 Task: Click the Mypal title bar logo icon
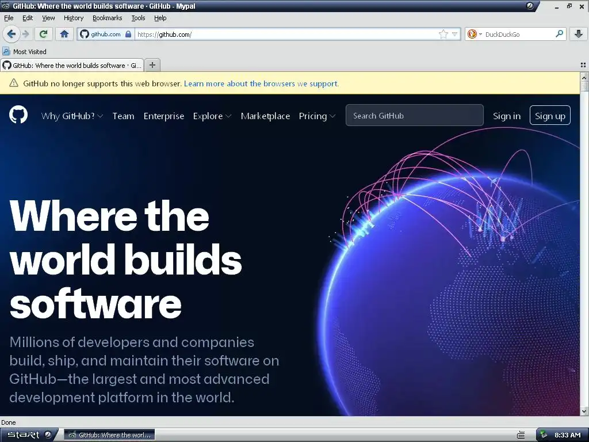pyautogui.click(x=6, y=6)
